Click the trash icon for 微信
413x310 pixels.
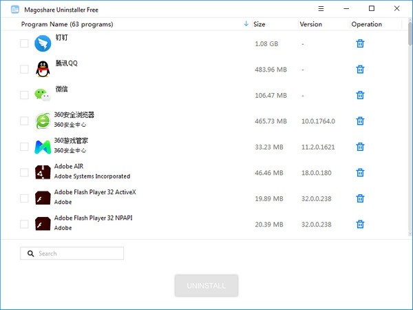[x=360, y=95]
